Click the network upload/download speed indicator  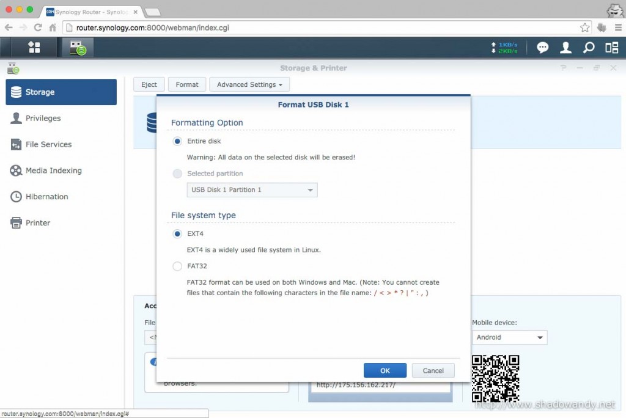[x=504, y=48]
